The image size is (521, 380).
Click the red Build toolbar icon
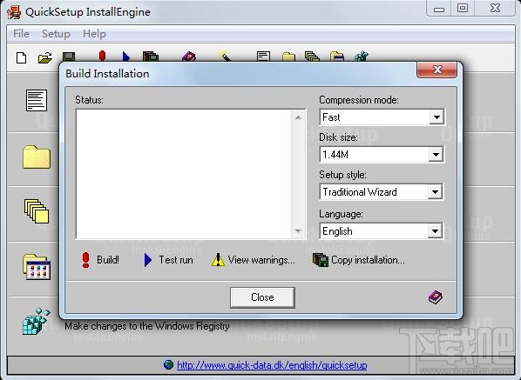pyautogui.click(x=102, y=56)
